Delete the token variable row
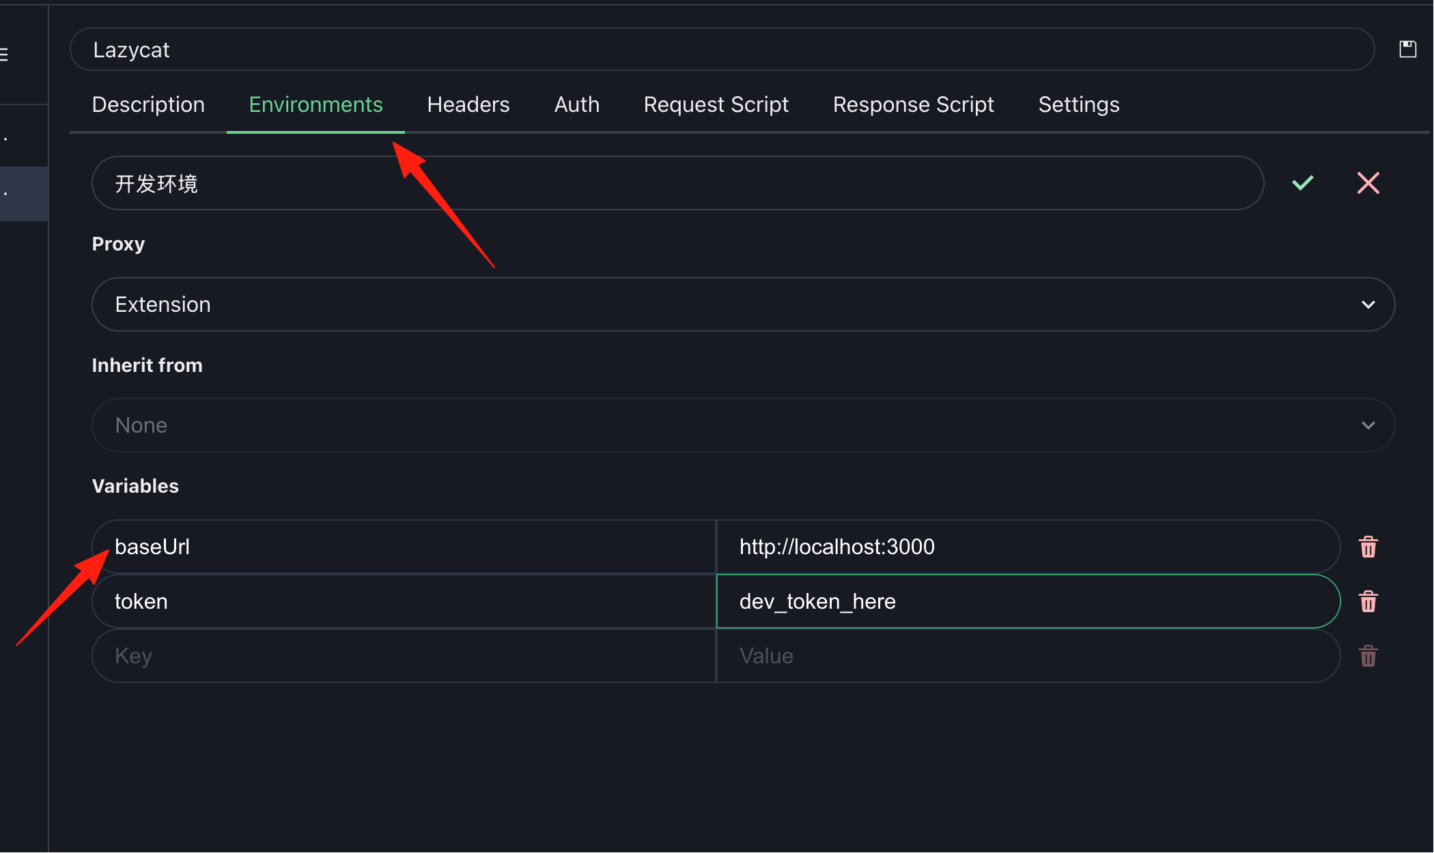1434x853 pixels. 1368,601
